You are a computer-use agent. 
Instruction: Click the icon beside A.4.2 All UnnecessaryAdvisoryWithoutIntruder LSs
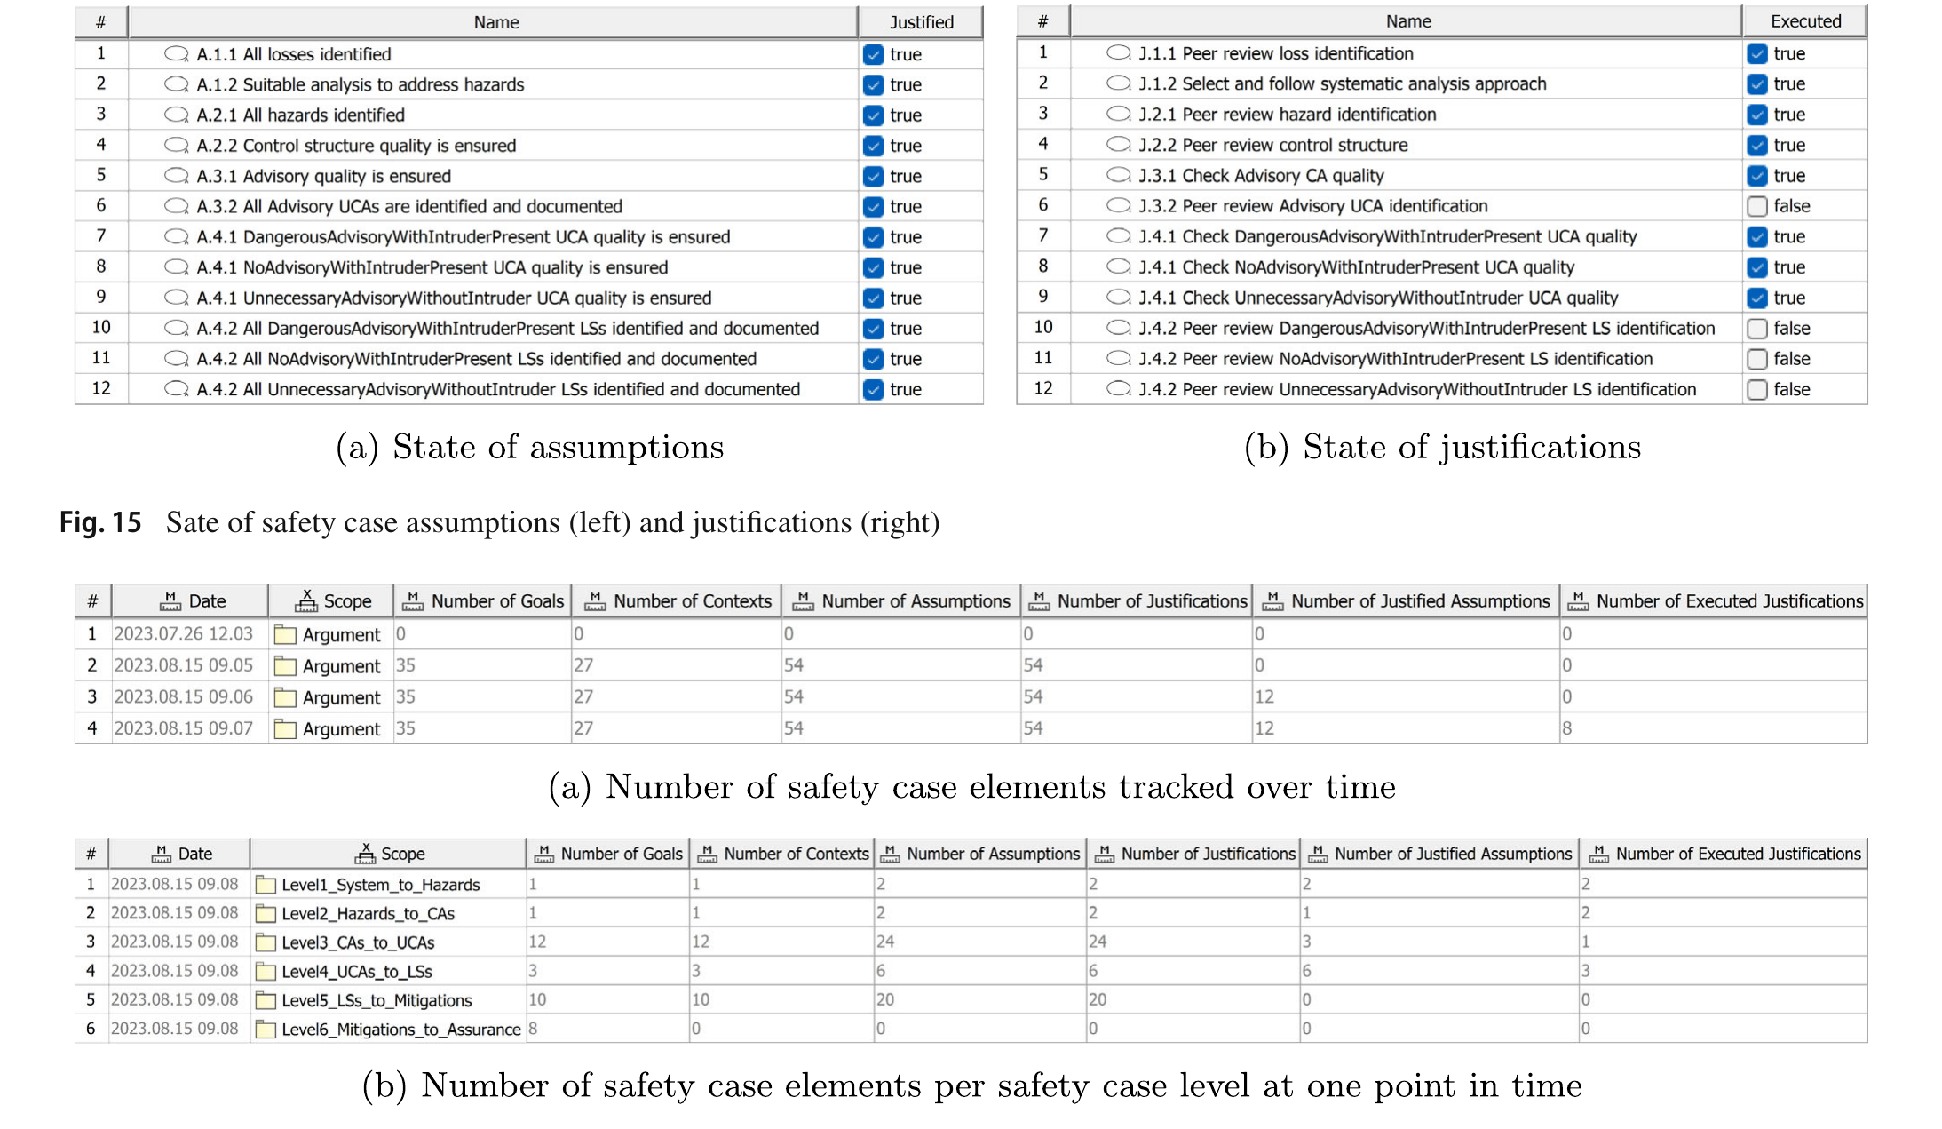tap(177, 389)
